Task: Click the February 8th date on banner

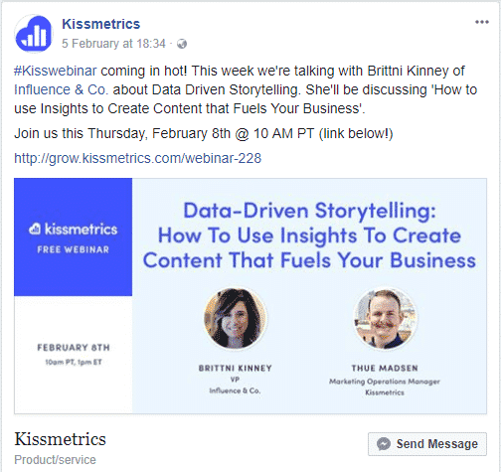Action: pos(74,348)
